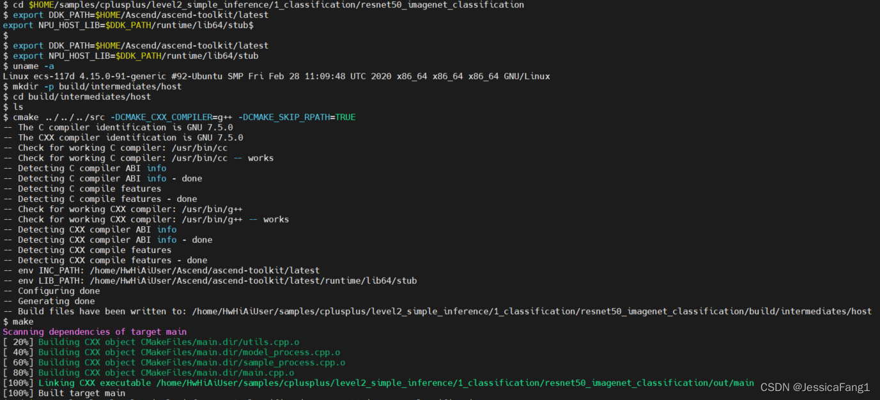The height and width of the screenshot is (400, 880).
Task: Click the pink 'Scanning dependencies of target main' line
Action: [x=95, y=332]
